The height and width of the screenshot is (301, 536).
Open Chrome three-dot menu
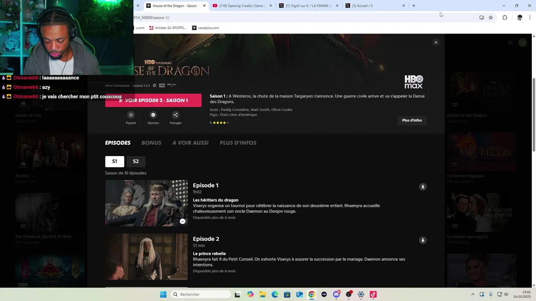coord(530,18)
